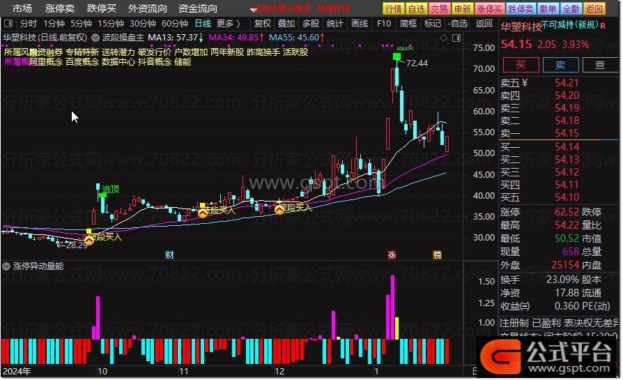
Task: Open the 资金流向 menu
Action: [197, 8]
